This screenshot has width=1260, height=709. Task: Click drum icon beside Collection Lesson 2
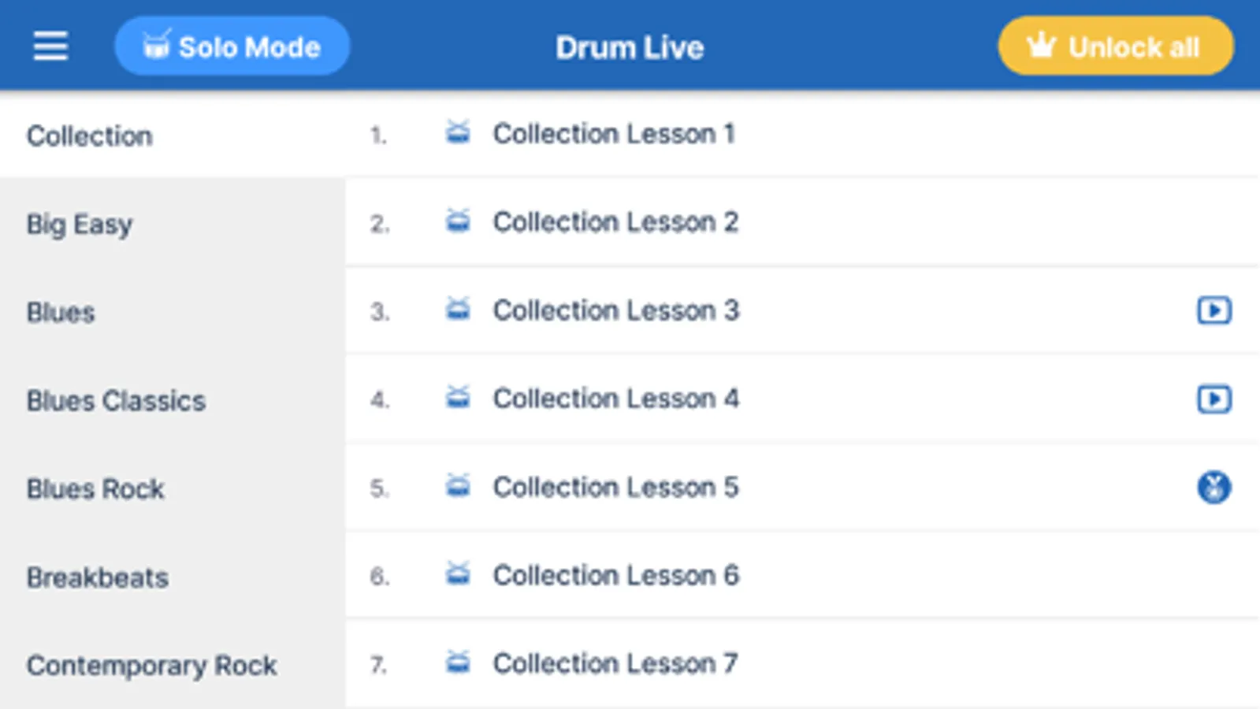[458, 221]
